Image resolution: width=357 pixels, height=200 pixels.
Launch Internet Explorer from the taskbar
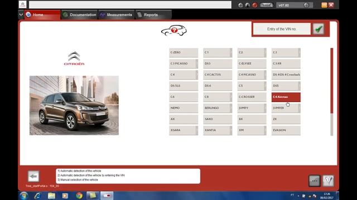tap(37, 196)
